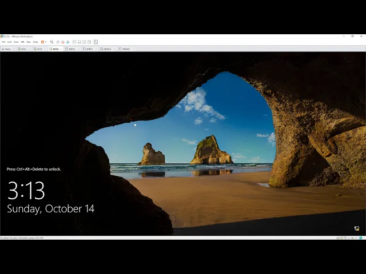
Task: Open the VM menu
Action: (22, 42)
